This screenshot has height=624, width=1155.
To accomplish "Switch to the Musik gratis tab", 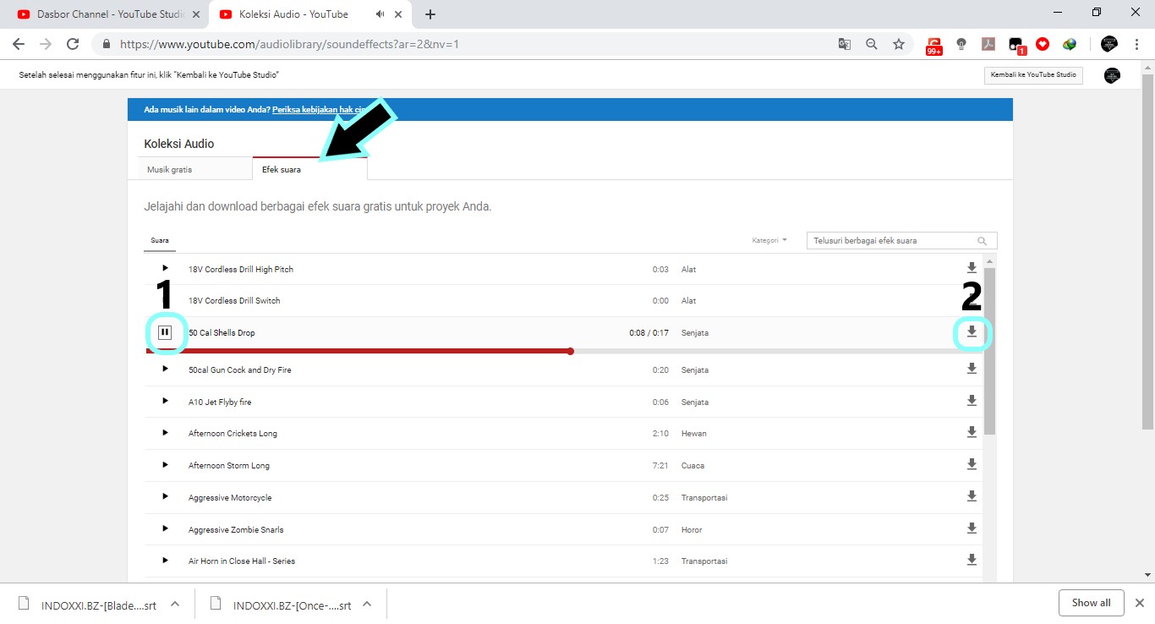I will 194,169.
